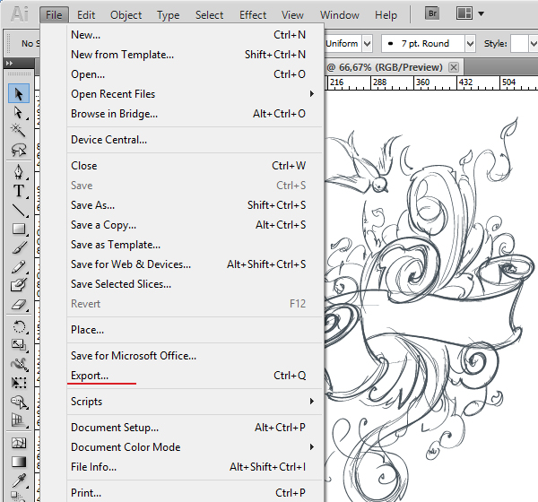Open the Effect menu
Screen dimensions: 538x502
pos(253,15)
